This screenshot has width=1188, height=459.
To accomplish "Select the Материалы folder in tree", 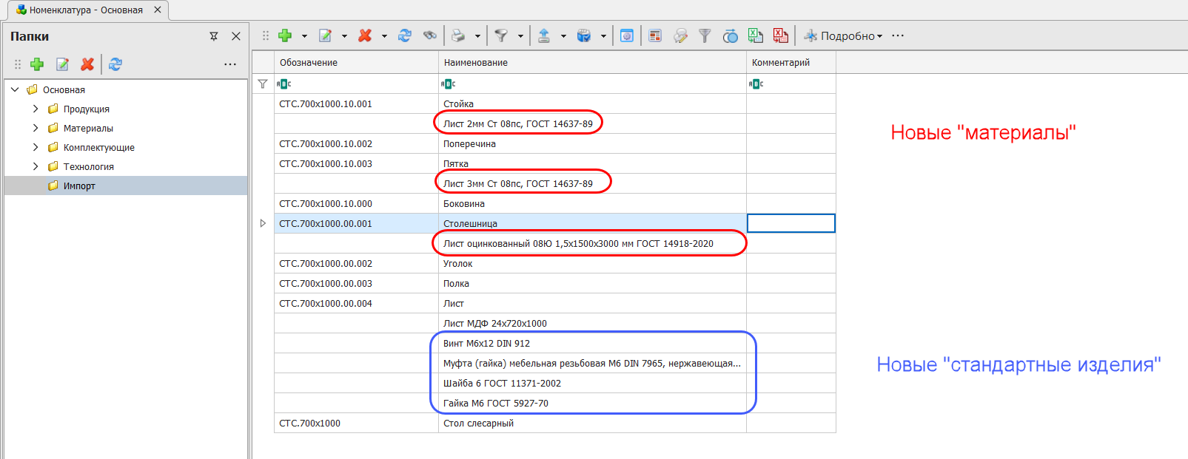I will (88, 128).
